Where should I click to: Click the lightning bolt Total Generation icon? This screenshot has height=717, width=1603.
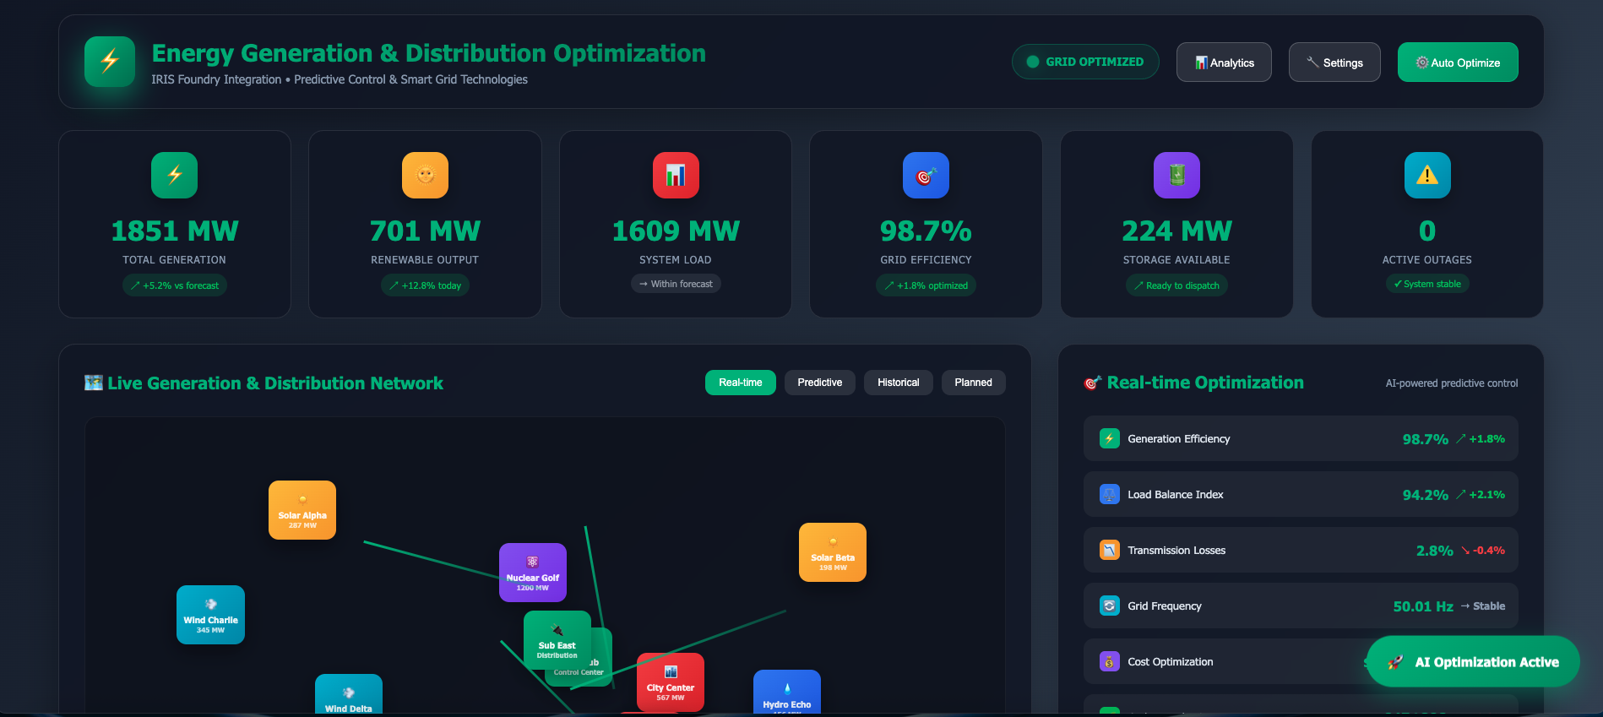pyautogui.click(x=174, y=175)
